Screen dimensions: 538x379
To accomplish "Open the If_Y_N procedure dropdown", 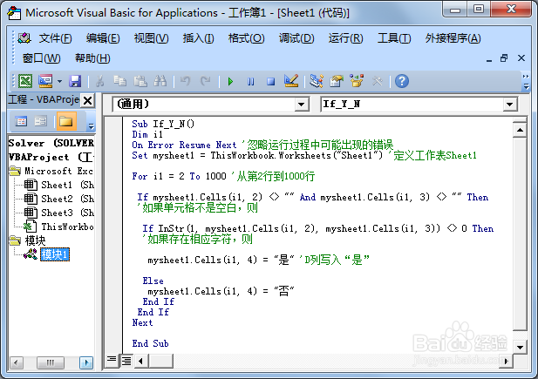I will (510, 104).
